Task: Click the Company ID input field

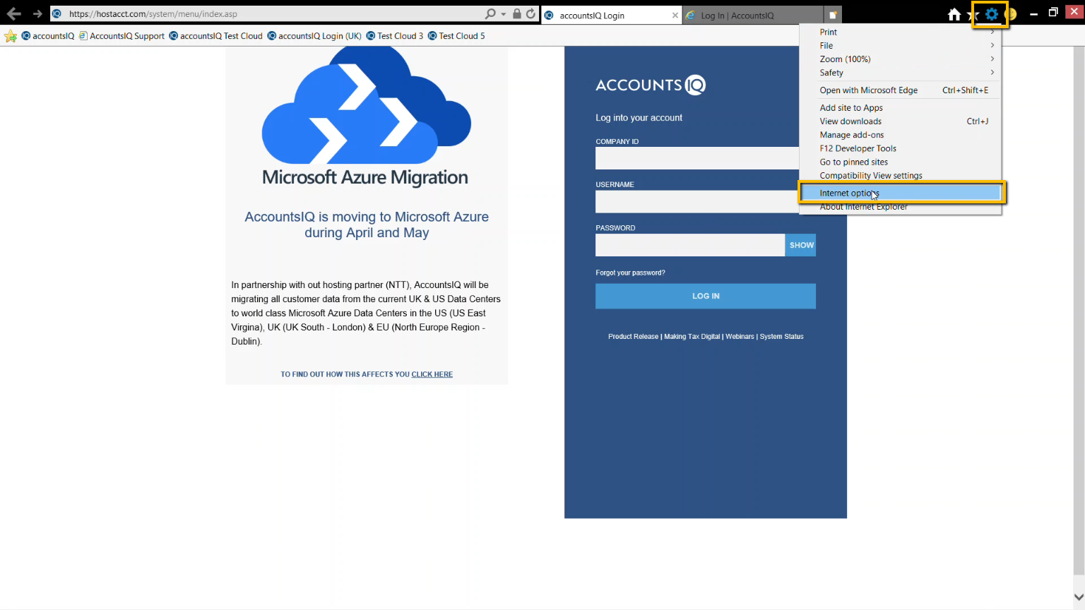Action: [x=697, y=158]
